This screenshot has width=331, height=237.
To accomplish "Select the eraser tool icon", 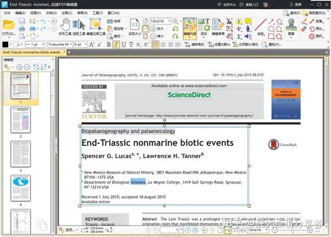I will [x=304, y=28].
